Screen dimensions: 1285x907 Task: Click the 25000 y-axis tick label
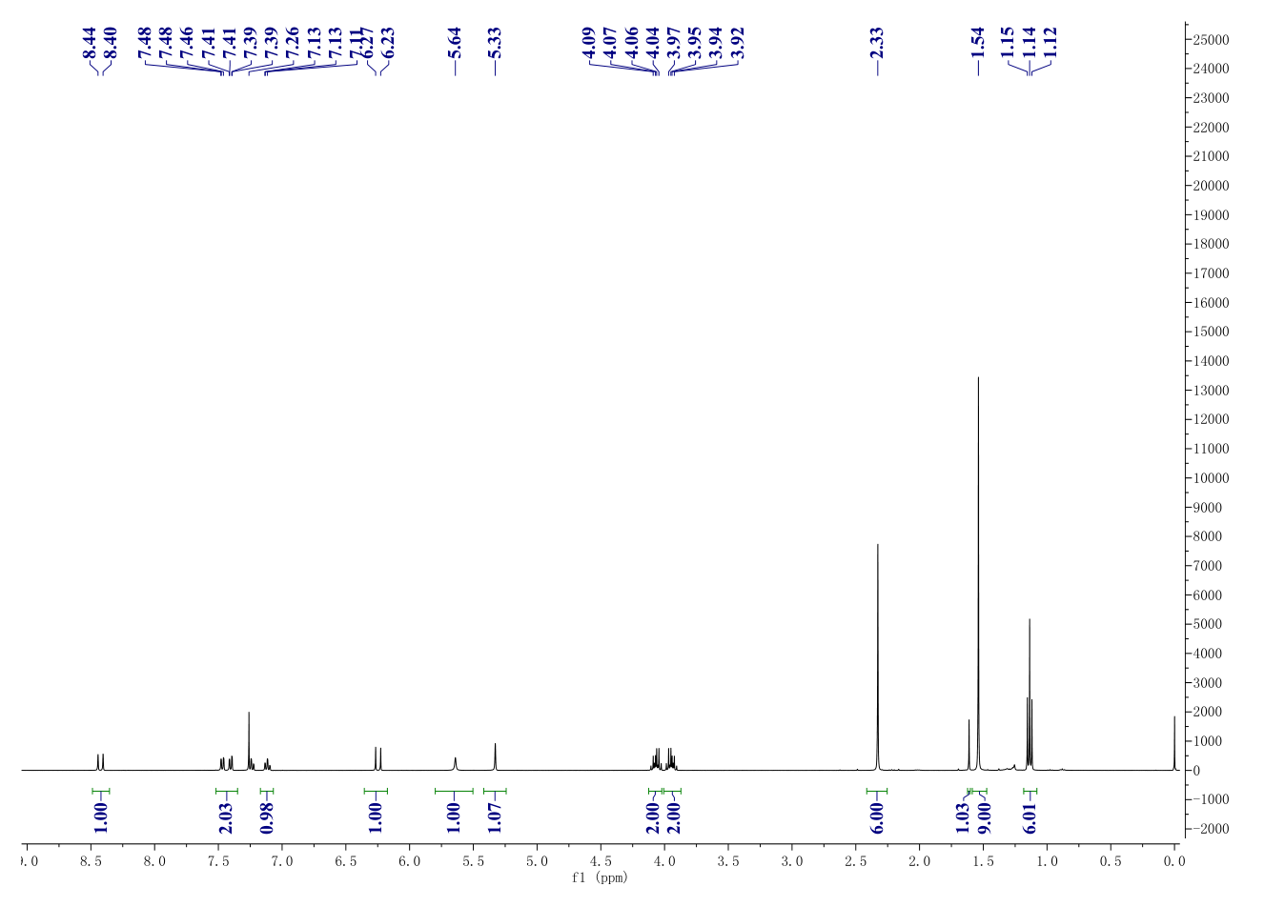tap(1212, 40)
